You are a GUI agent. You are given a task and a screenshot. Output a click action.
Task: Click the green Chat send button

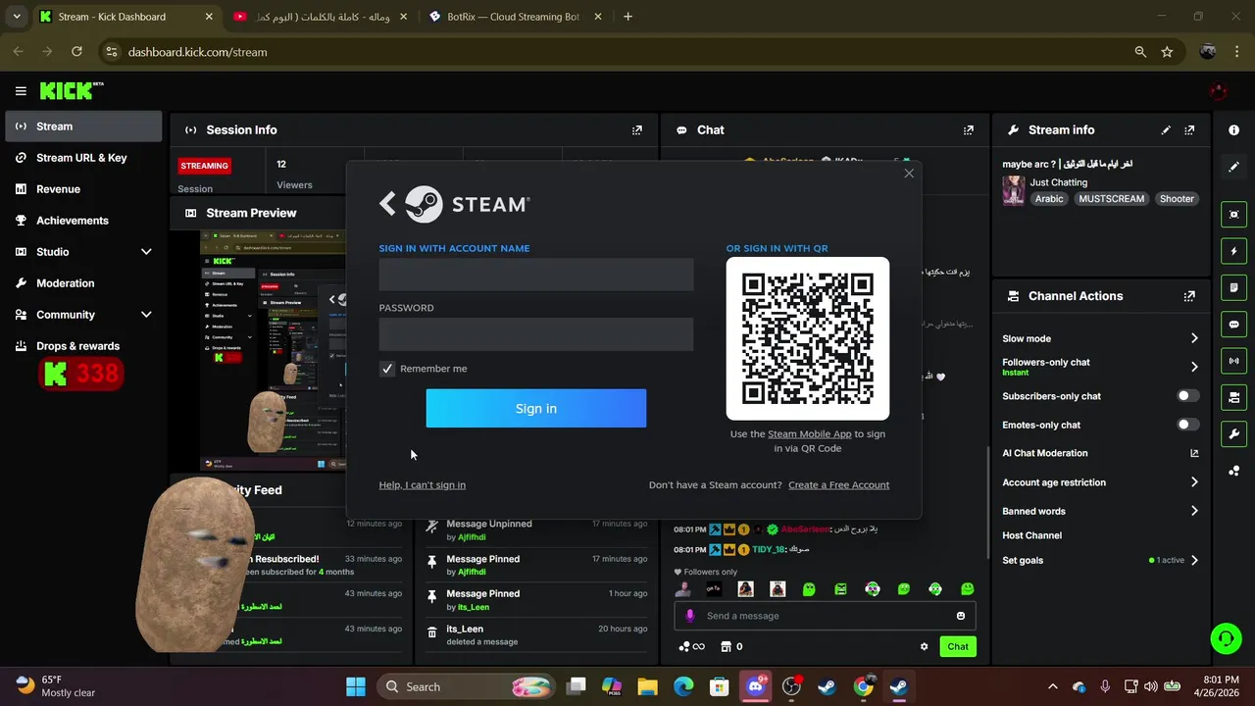pos(958,646)
